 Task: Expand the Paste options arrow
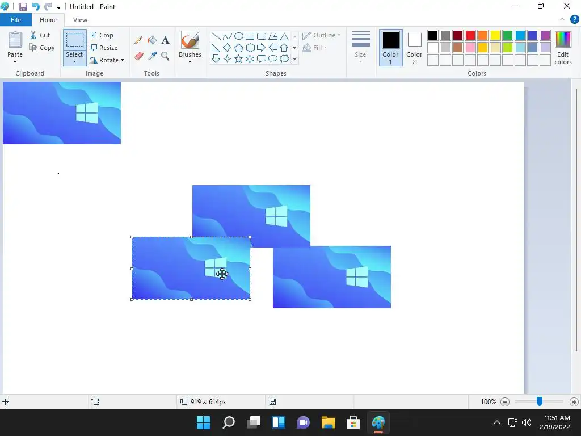pos(15,61)
